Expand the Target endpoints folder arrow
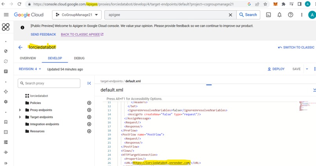The height and width of the screenshot is (166, 316). point(20,117)
